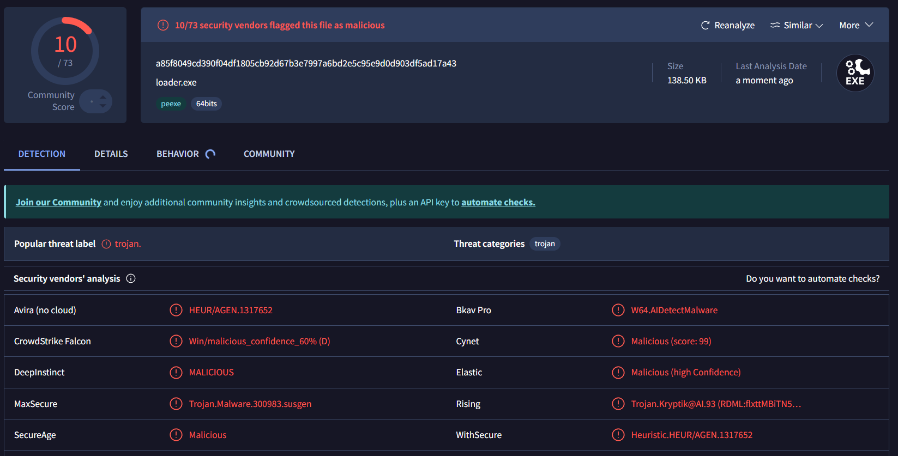The image size is (898, 456).
Task: Click the peexe tag
Action: point(171,104)
